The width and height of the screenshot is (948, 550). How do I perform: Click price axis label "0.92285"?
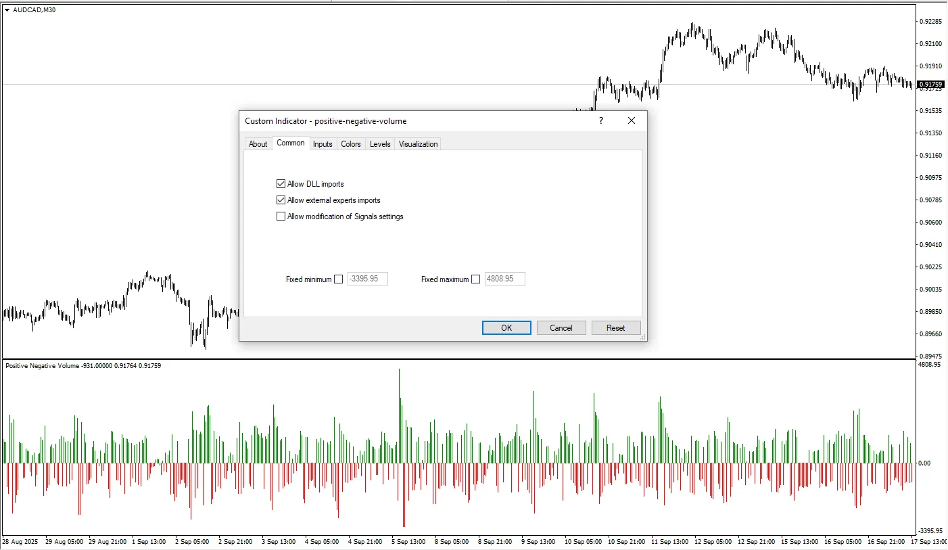931,22
